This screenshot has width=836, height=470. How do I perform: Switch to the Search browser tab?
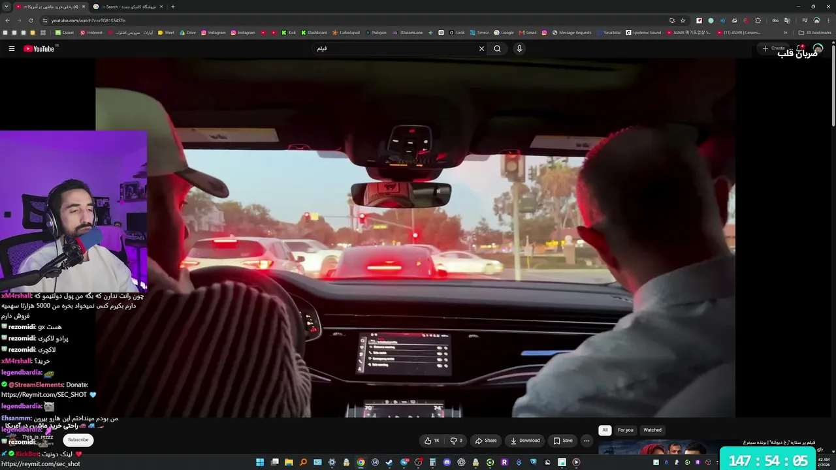(128, 7)
